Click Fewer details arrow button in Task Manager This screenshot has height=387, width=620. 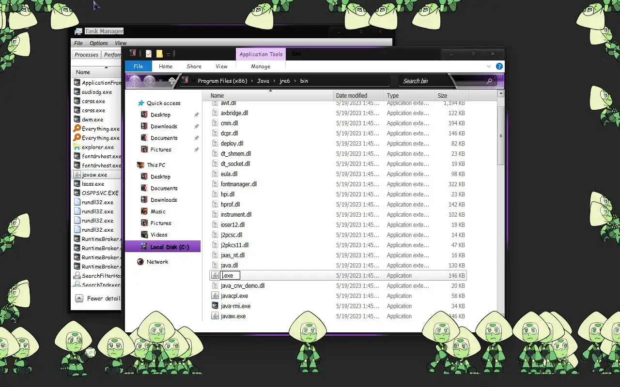(x=79, y=298)
